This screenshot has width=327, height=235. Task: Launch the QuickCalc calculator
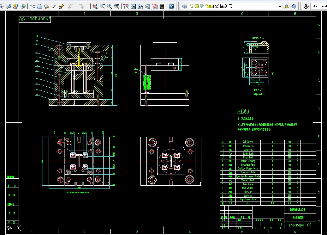[162, 6]
